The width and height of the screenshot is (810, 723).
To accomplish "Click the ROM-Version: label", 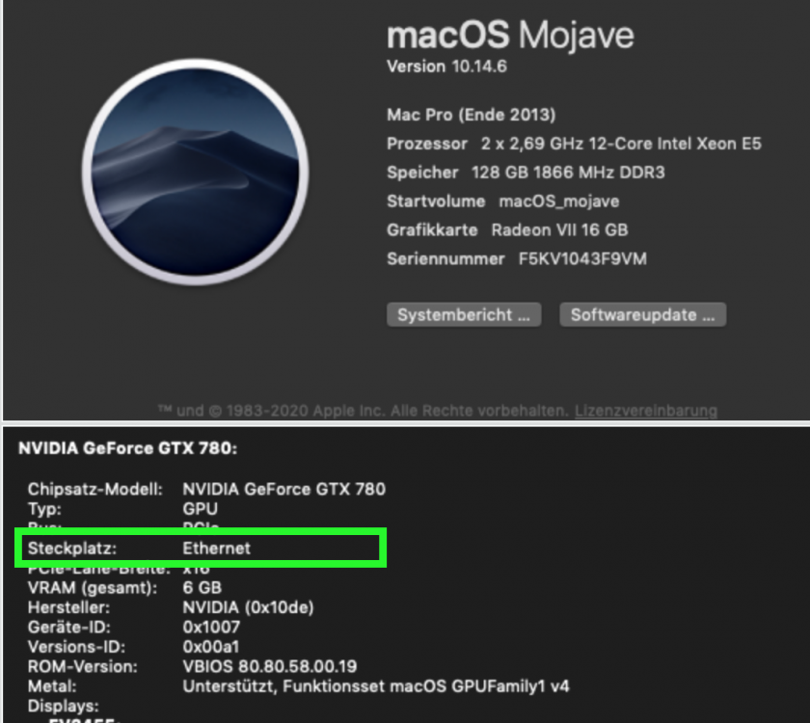I will click(83, 666).
